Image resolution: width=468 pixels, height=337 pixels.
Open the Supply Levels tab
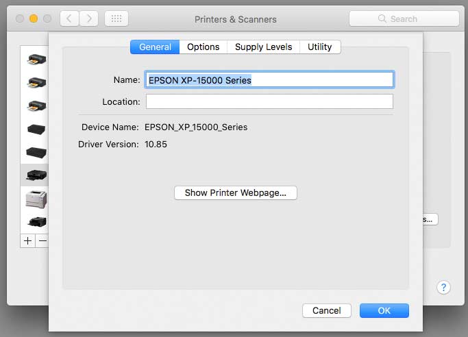264,47
